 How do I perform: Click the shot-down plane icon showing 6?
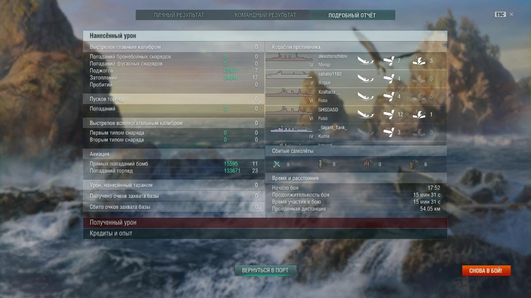[414, 164]
